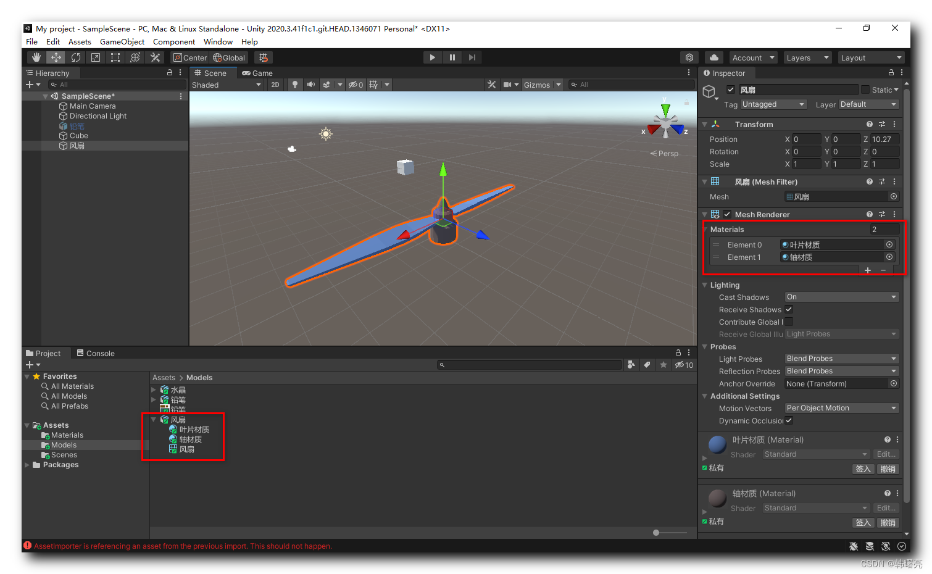
Task: Collapse the 风扇 model in Assets
Action: coord(154,420)
